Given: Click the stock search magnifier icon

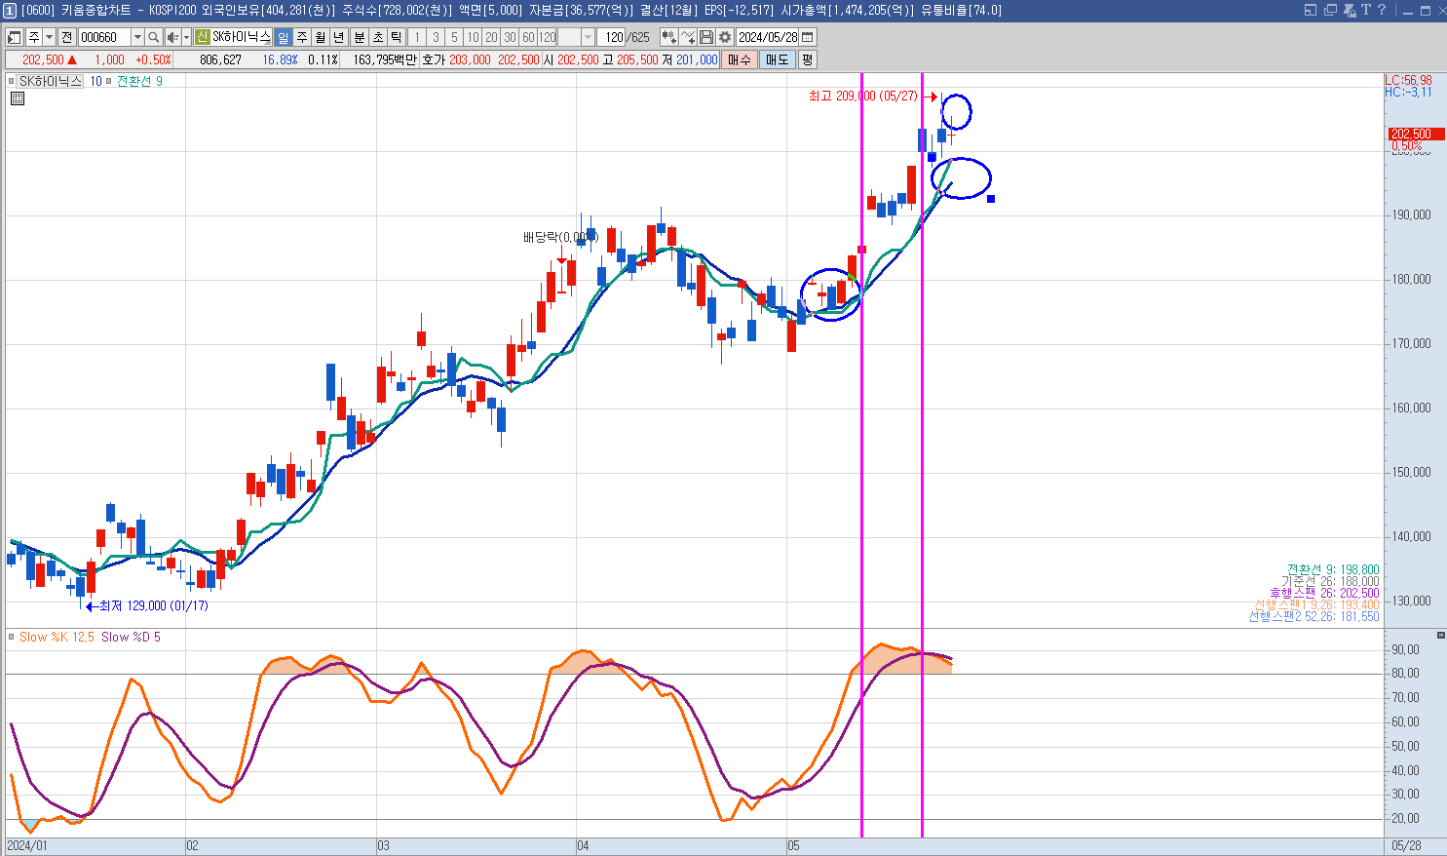Looking at the screenshot, I should tap(154, 37).
